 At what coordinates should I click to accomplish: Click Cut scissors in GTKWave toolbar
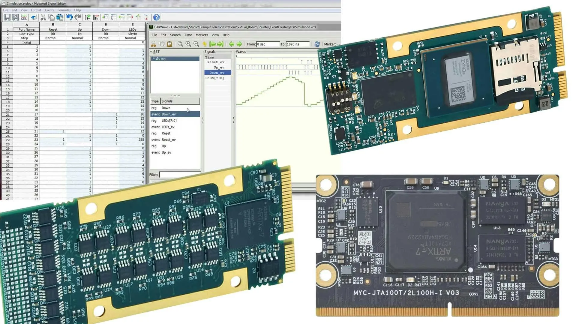pyautogui.click(x=153, y=44)
